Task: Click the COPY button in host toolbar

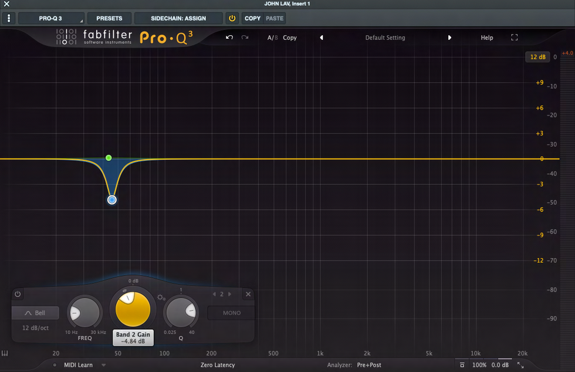Action: pos(252,18)
